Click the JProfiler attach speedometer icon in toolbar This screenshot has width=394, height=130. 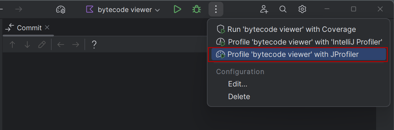(61, 10)
